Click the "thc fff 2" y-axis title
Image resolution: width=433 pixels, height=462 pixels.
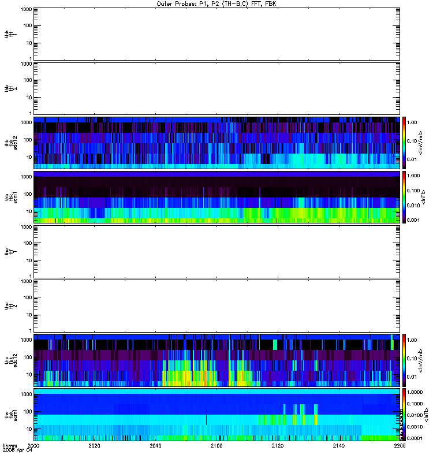[11, 306]
